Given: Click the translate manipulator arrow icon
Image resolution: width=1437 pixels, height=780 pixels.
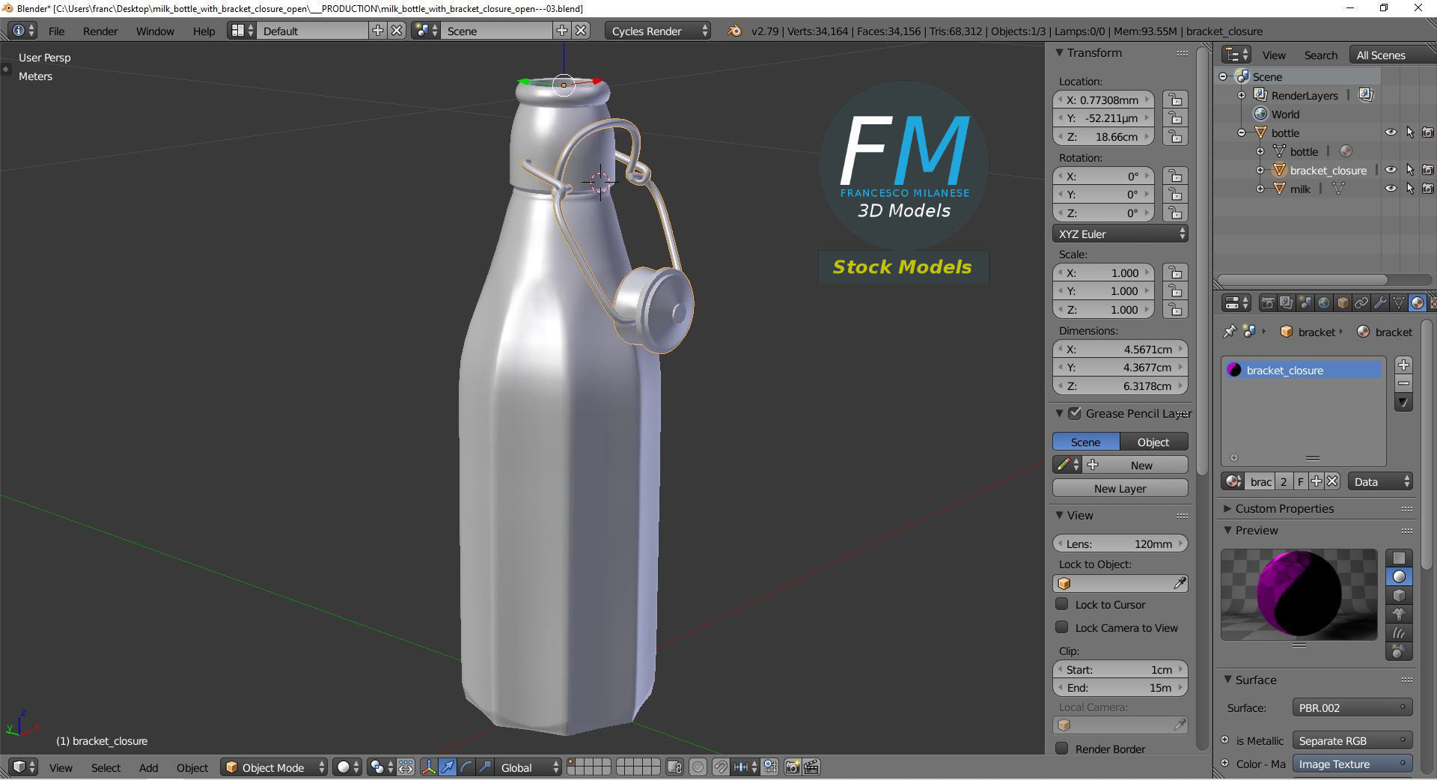Looking at the screenshot, I should coord(448,767).
